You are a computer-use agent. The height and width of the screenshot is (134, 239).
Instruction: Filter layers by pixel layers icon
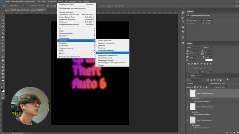208,80
